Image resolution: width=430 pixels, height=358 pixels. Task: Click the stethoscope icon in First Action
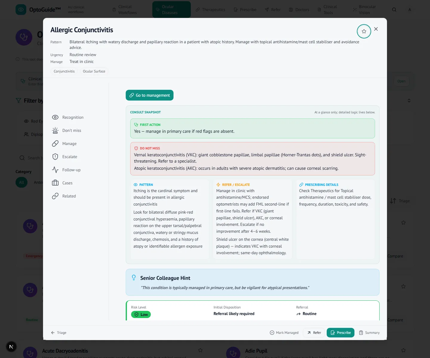tap(136, 125)
